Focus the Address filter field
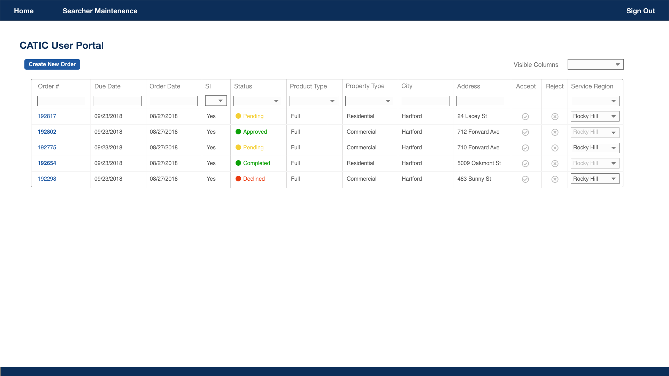This screenshot has width=669, height=376. point(481,101)
